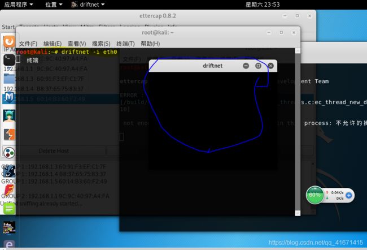This screenshot has width=367, height=250.
Task: Open the green notes icon in dock
Action: [x=9, y=209]
